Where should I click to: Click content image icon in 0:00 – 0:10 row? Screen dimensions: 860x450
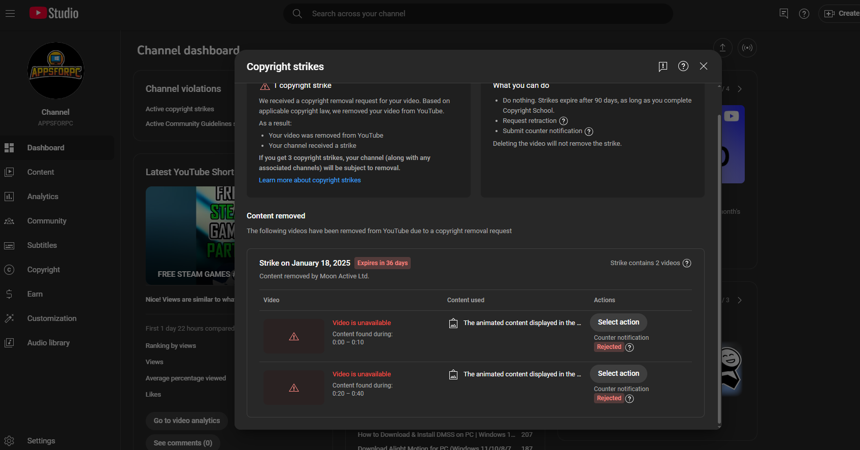(x=453, y=324)
